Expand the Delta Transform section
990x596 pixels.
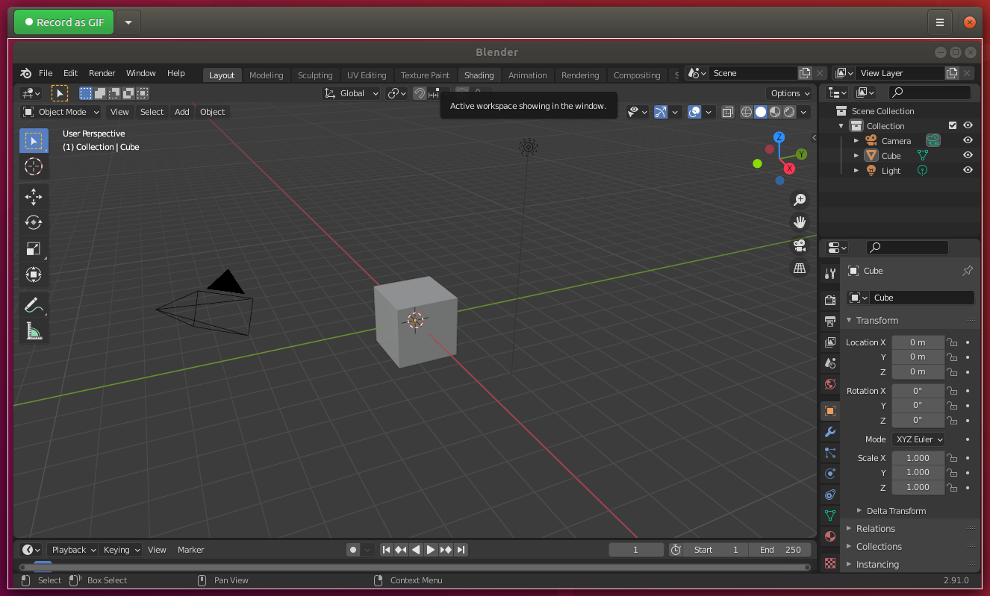click(895, 511)
